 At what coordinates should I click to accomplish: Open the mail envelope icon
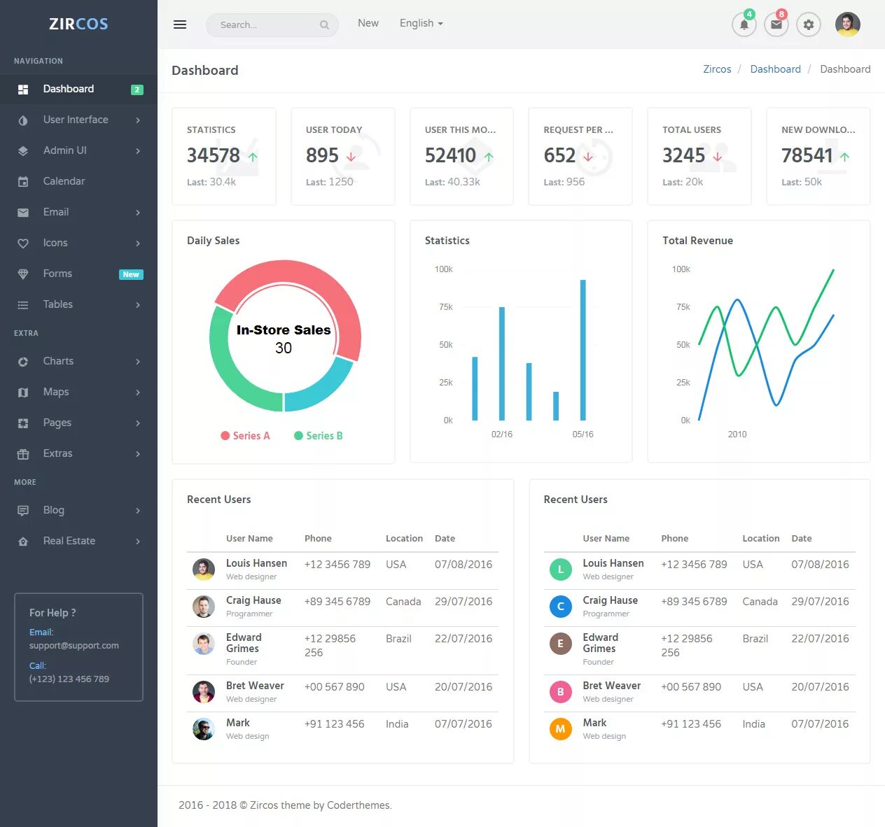tap(776, 24)
